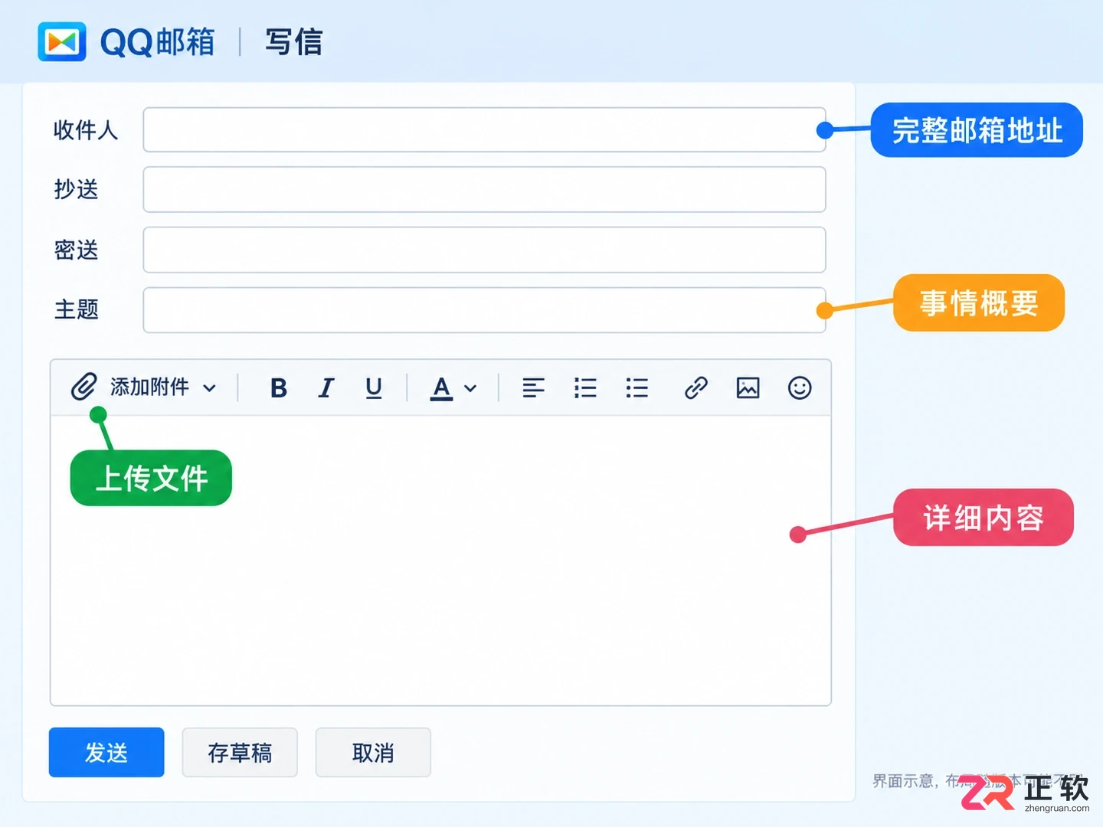Insert a picture using the image icon

pyautogui.click(x=748, y=388)
